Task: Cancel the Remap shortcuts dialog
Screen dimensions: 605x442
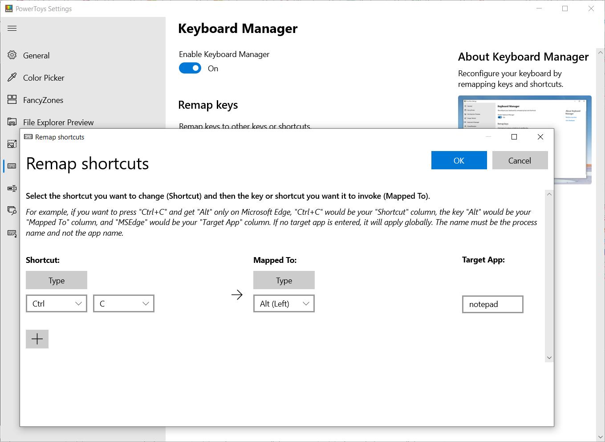Action: [x=520, y=160]
